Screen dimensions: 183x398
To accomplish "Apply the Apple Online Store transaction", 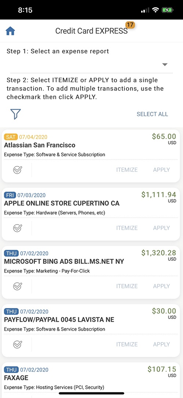I will tap(161, 228).
